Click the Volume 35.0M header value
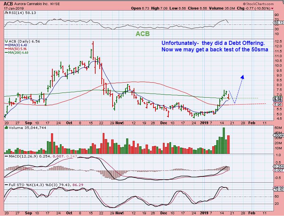This screenshot has height=216, width=284. [222, 9]
